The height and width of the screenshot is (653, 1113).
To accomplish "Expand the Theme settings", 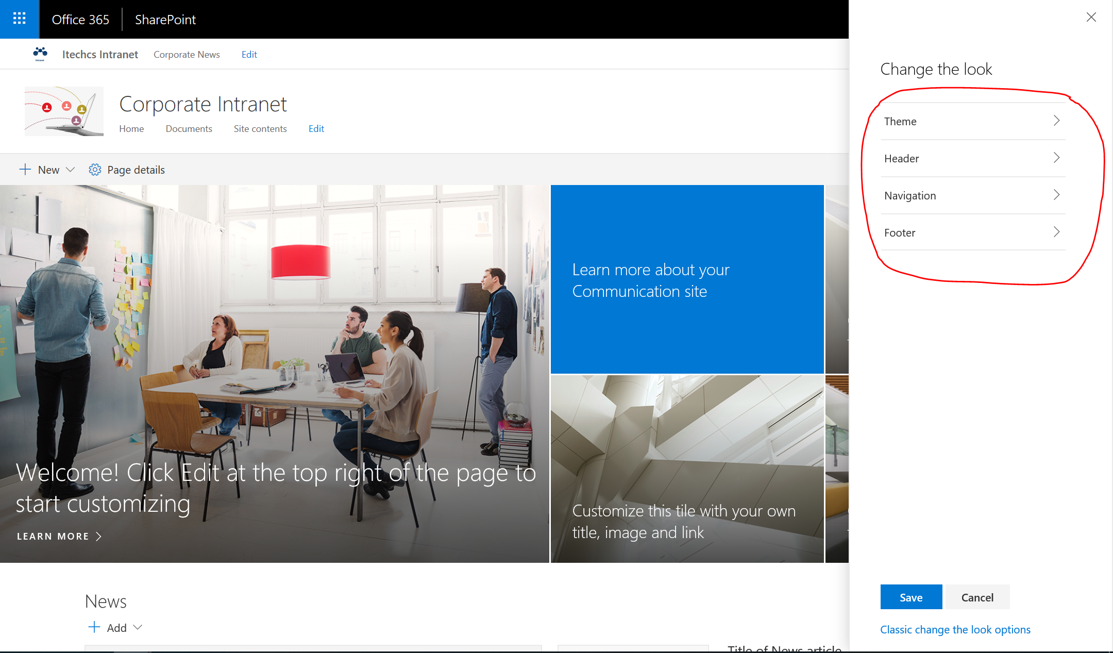I will coord(973,121).
